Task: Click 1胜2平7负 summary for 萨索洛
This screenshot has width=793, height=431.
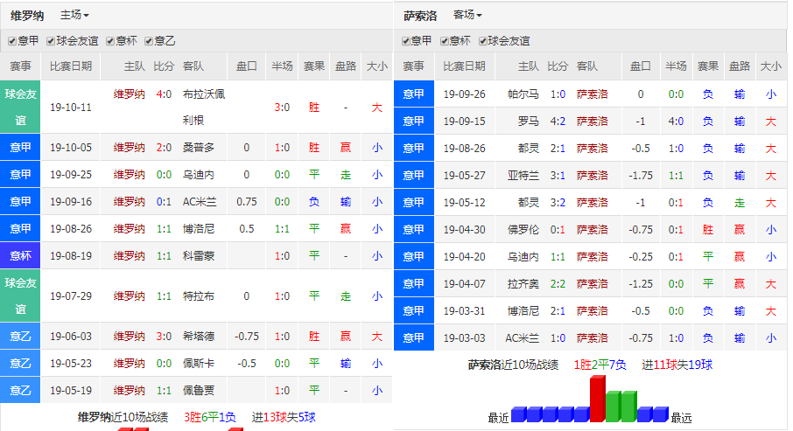Action: coord(600,365)
